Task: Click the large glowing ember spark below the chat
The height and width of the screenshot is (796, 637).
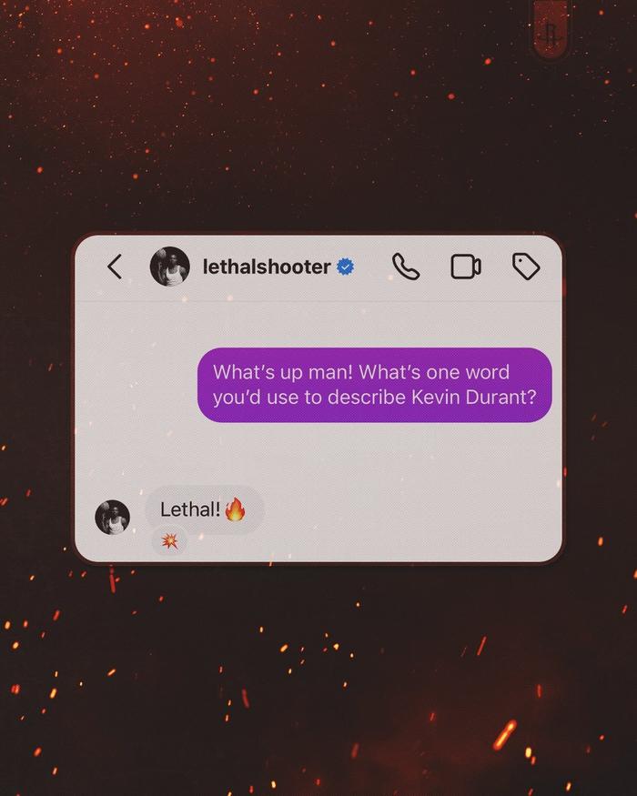Action: click(x=504, y=734)
